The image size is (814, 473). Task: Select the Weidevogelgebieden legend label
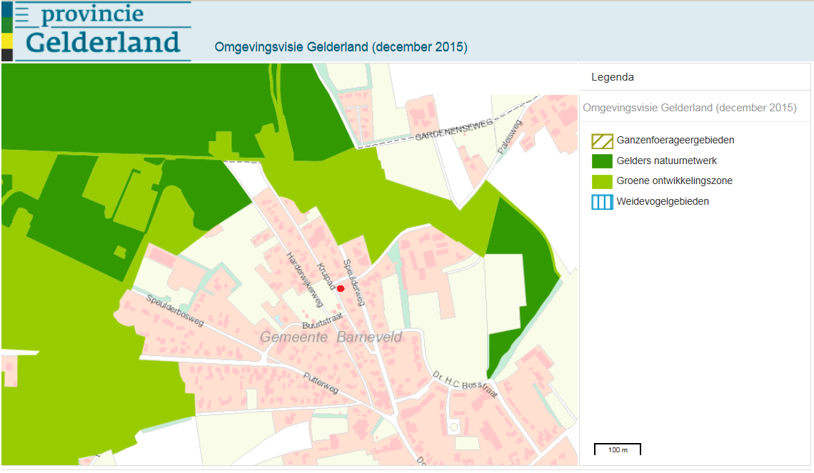coord(663,202)
